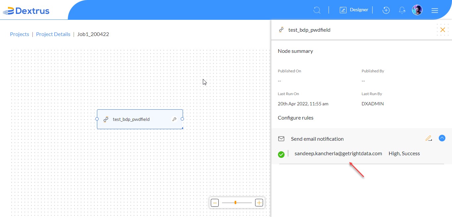Zoom out with the minus button
The image size is (452, 217).
pyautogui.click(x=215, y=203)
